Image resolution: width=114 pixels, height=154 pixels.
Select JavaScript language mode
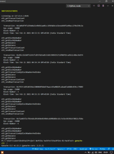pyautogui.click(x=83, y=149)
